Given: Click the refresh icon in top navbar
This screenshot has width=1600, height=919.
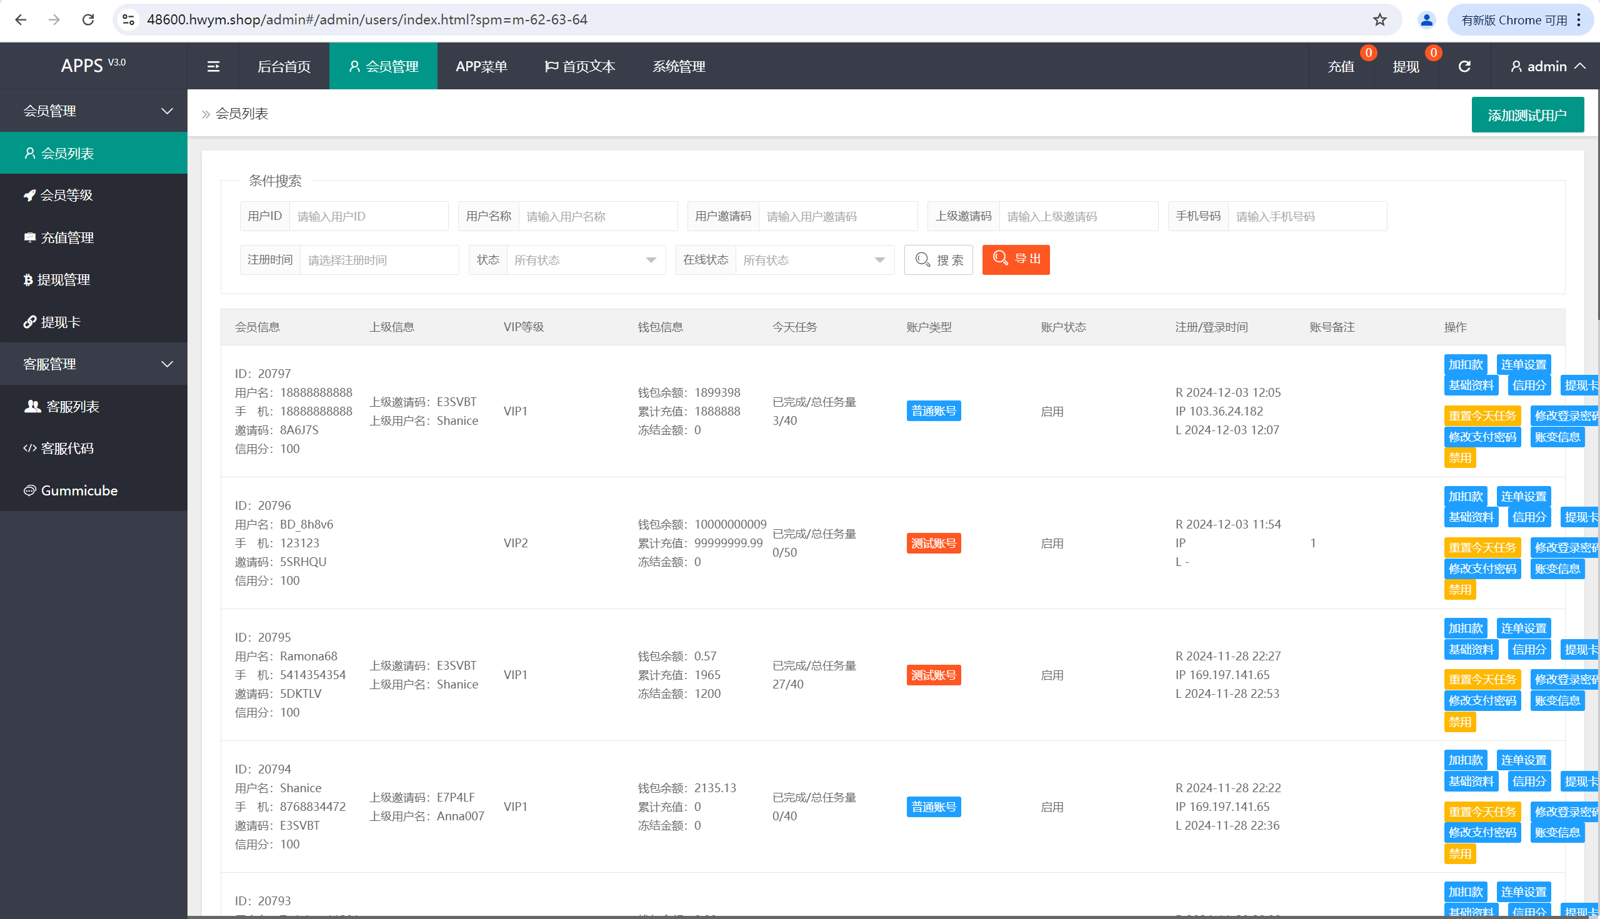Looking at the screenshot, I should tap(1464, 66).
